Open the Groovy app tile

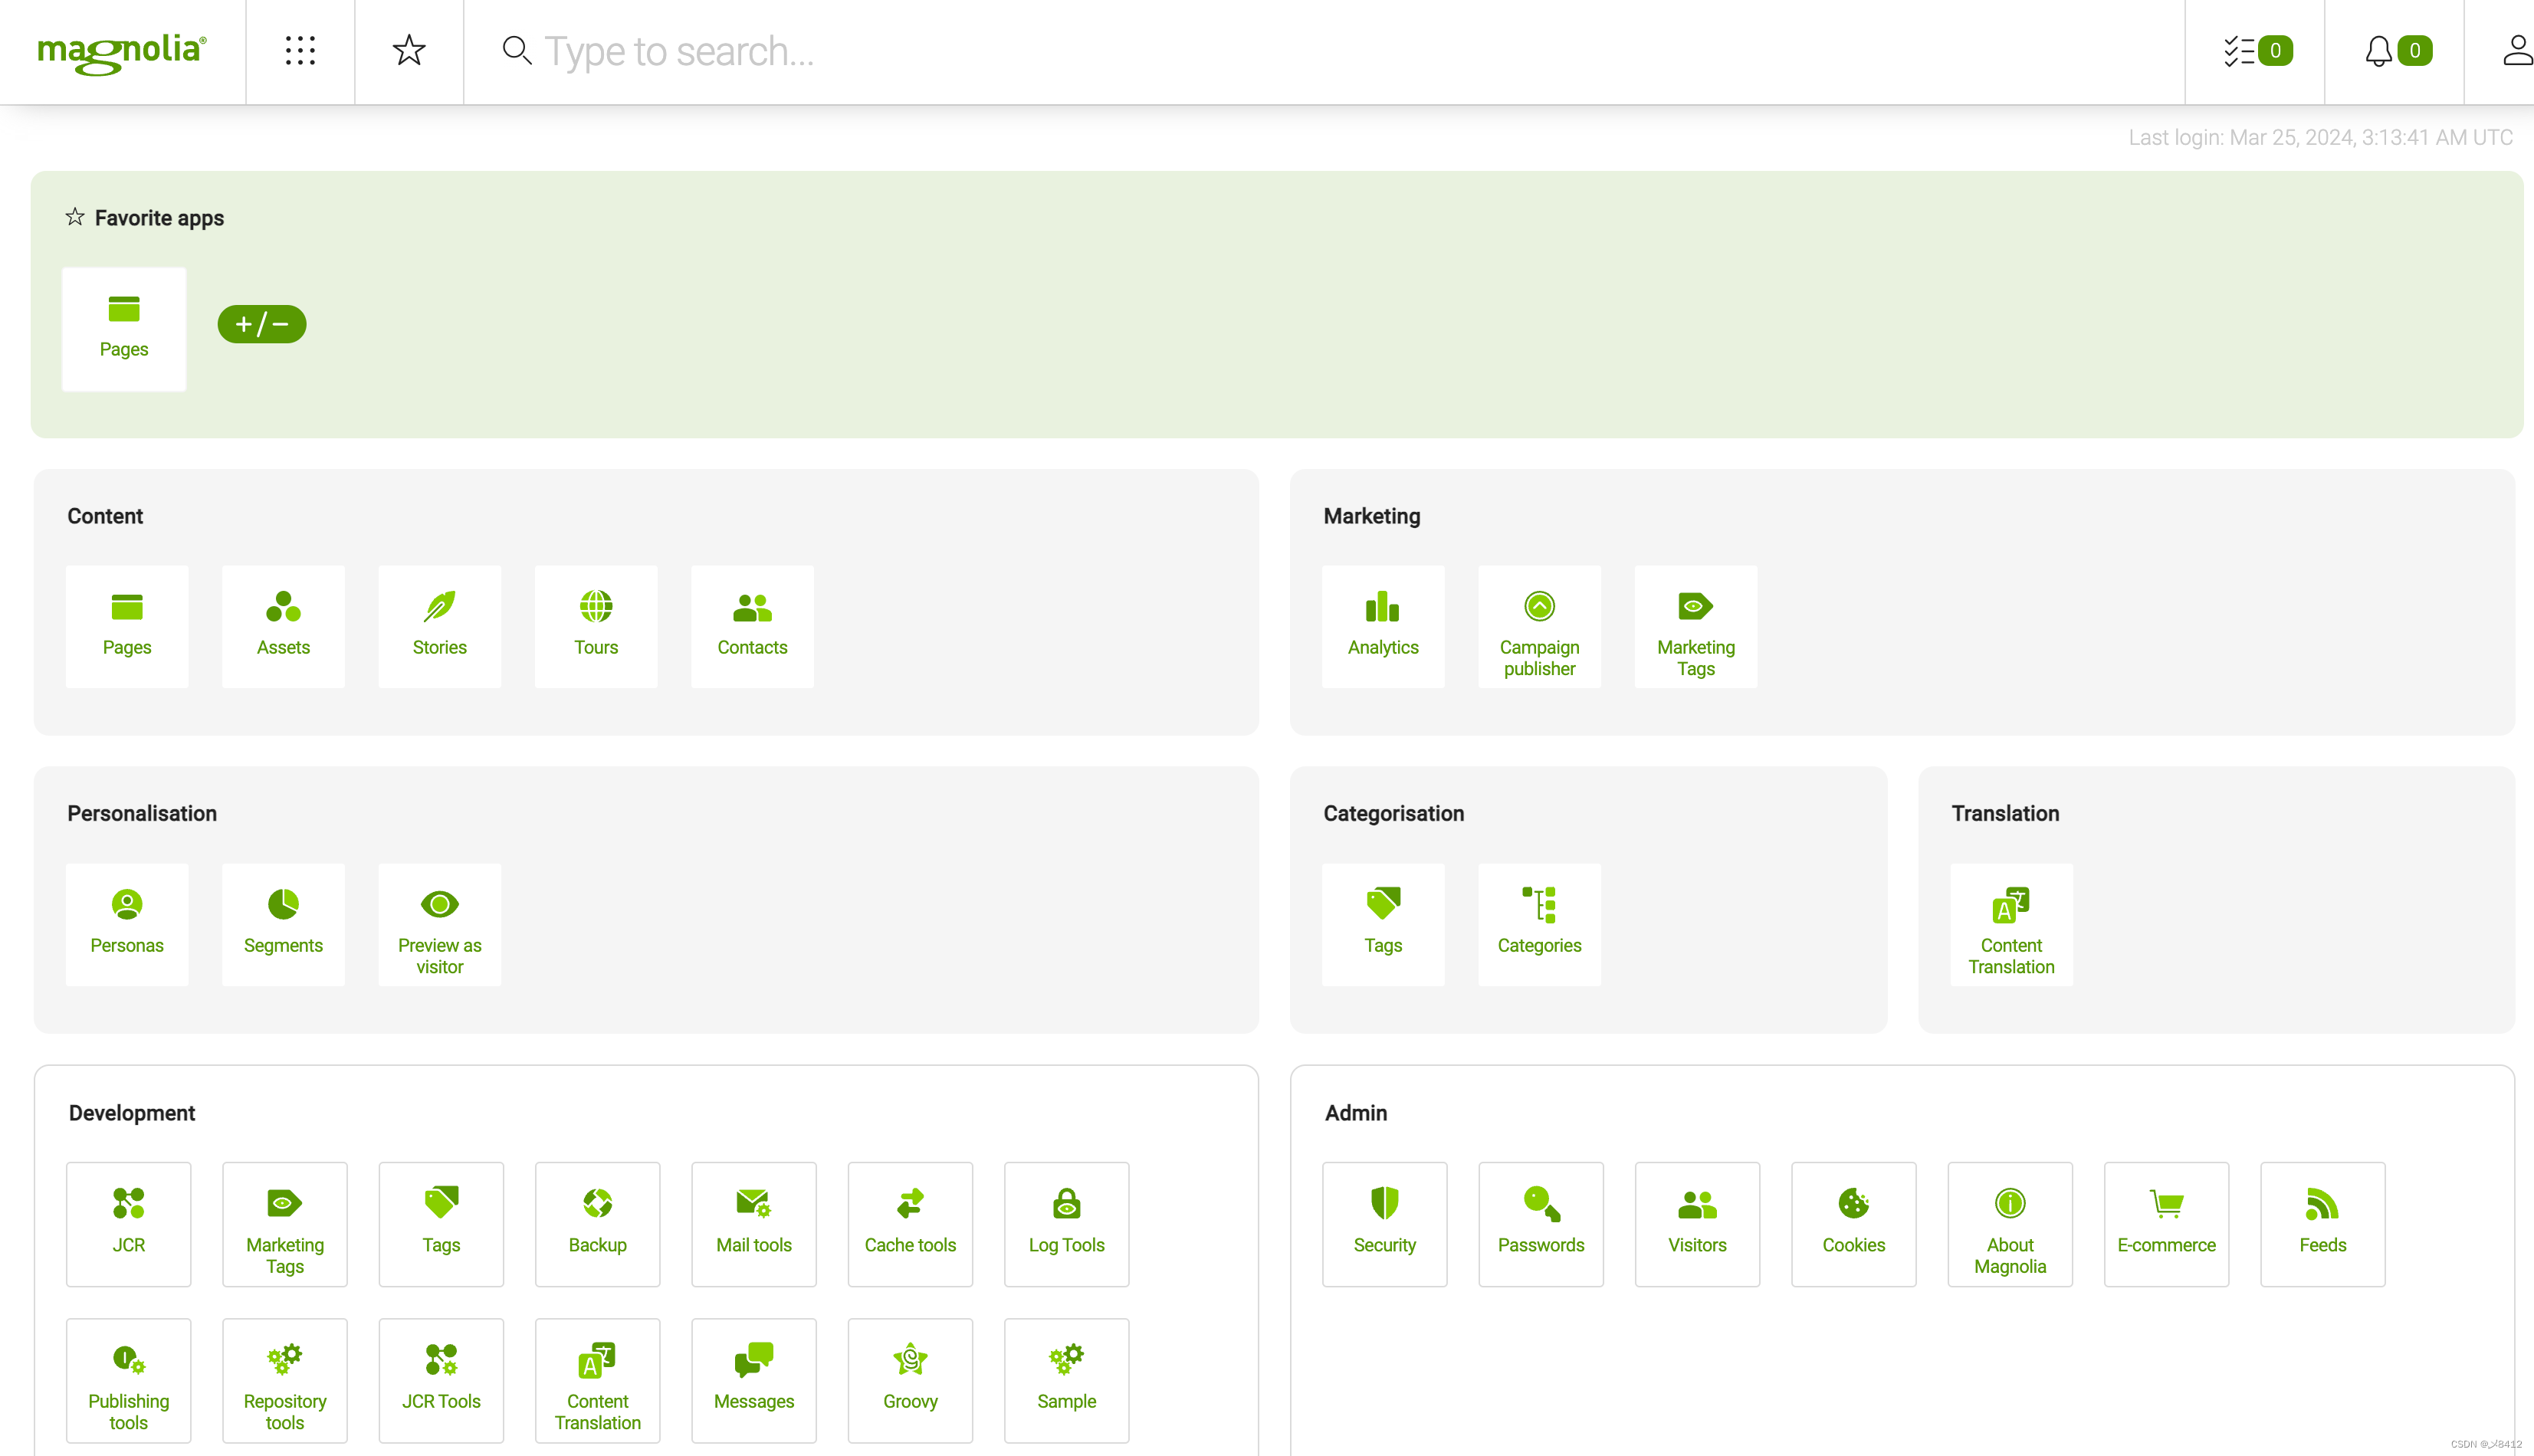(x=910, y=1379)
